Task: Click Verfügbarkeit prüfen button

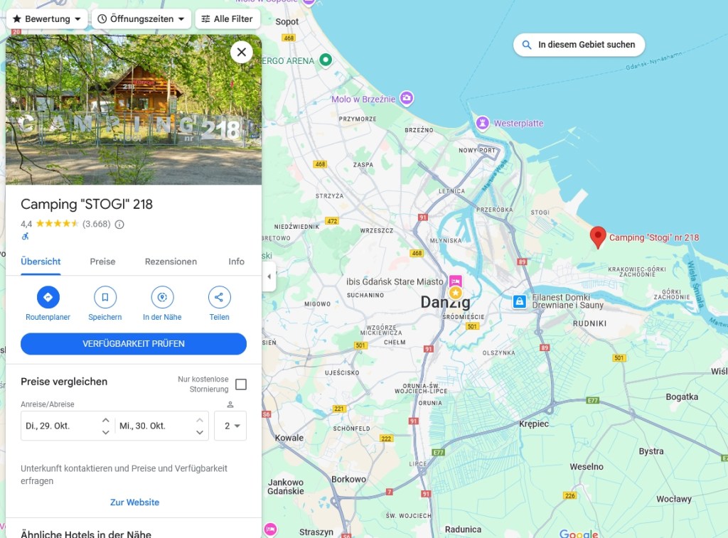Action: click(x=134, y=344)
